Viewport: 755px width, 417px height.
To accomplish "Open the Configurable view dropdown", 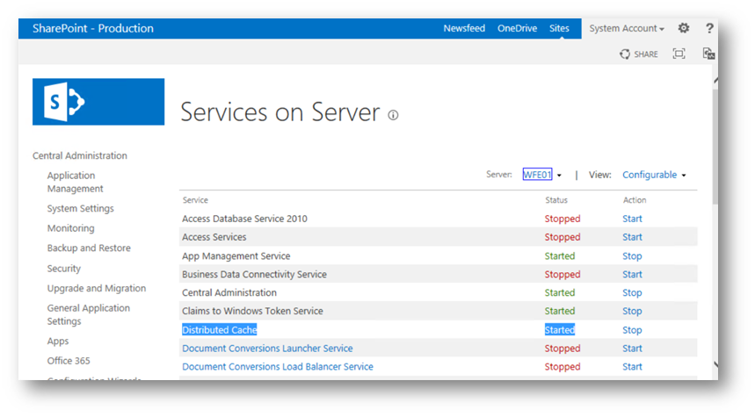I will click(x=654, y=175).
